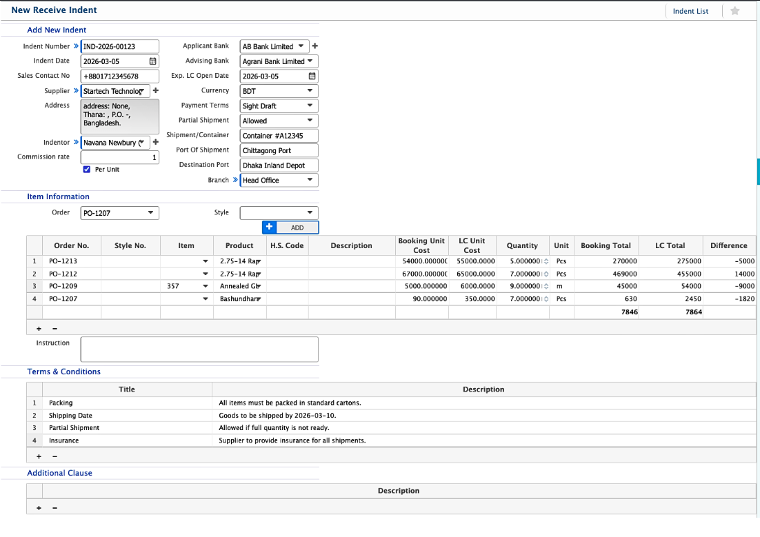Add an Additional Clause row using plus icon
Viewport: 760px width, 537px height.
click(39, 507)
